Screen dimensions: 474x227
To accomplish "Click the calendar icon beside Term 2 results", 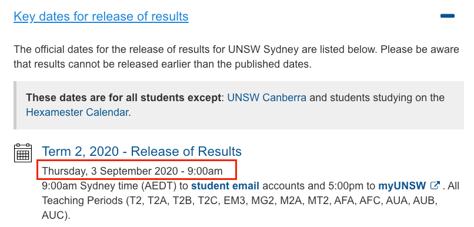I will click(x=23, y=153).
